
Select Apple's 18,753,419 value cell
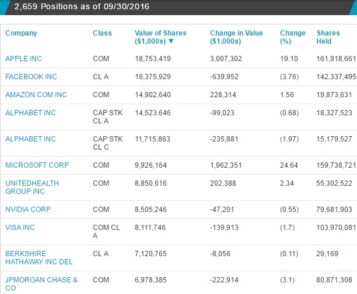click(153, 59)
